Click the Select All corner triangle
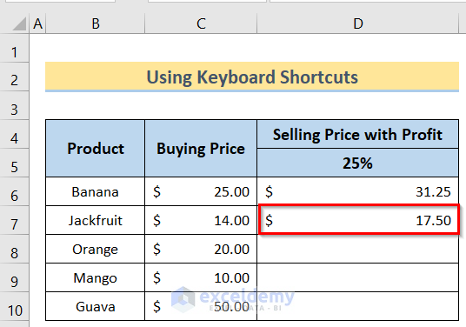 (18, 23)
